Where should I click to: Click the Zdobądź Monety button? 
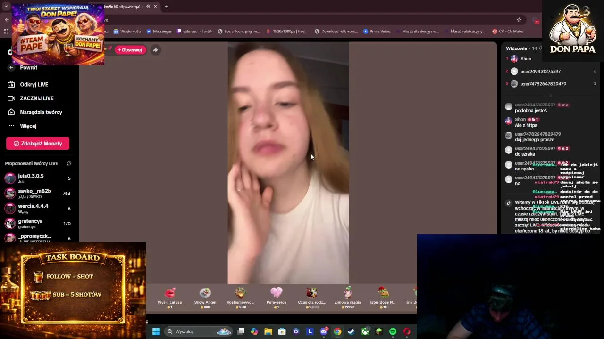38,144
